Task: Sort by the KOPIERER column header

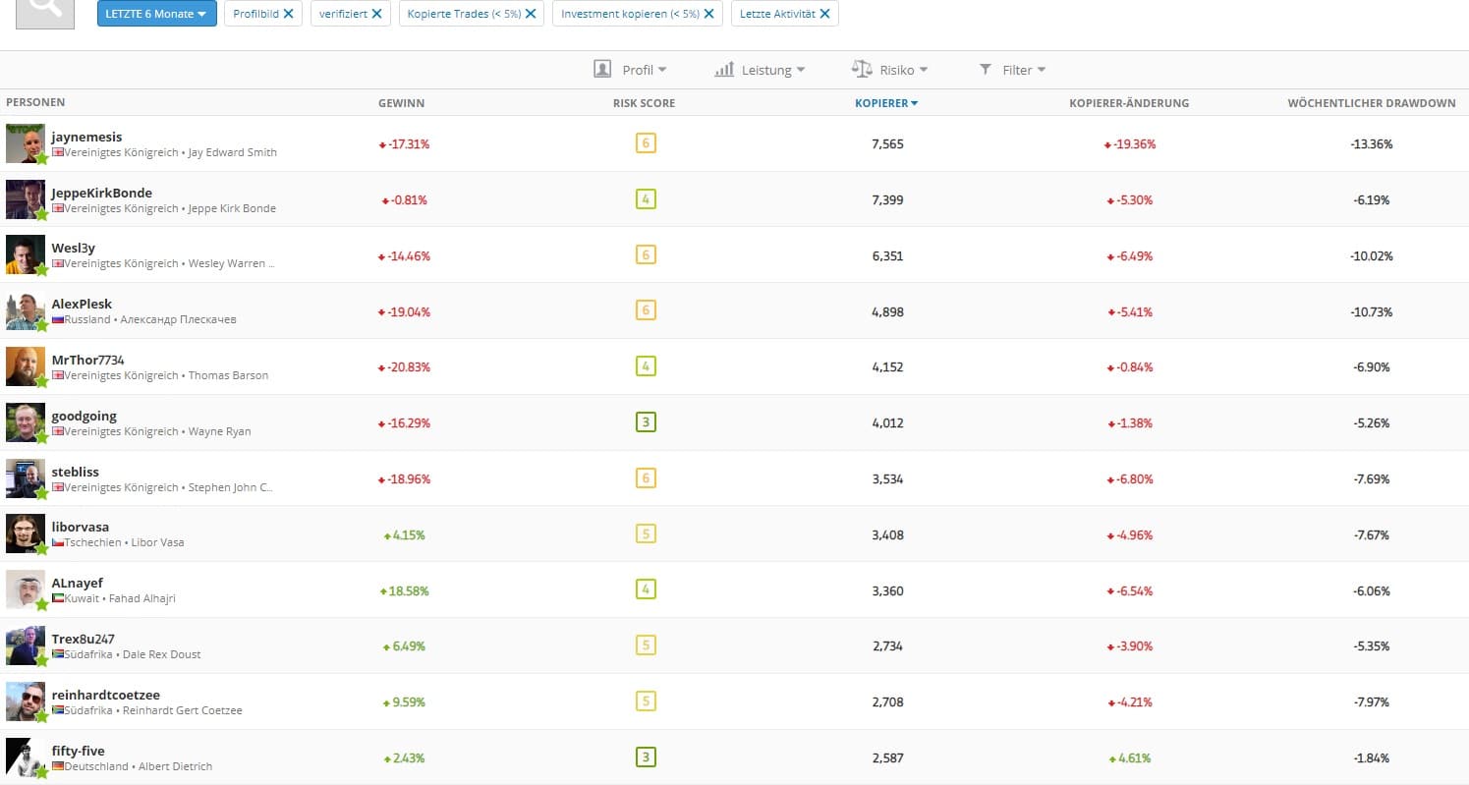Action: pos(886,103)
